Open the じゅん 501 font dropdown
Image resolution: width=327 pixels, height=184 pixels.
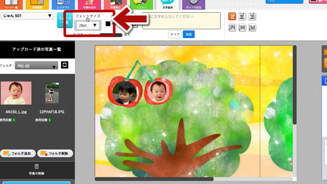tap(27, 16)
